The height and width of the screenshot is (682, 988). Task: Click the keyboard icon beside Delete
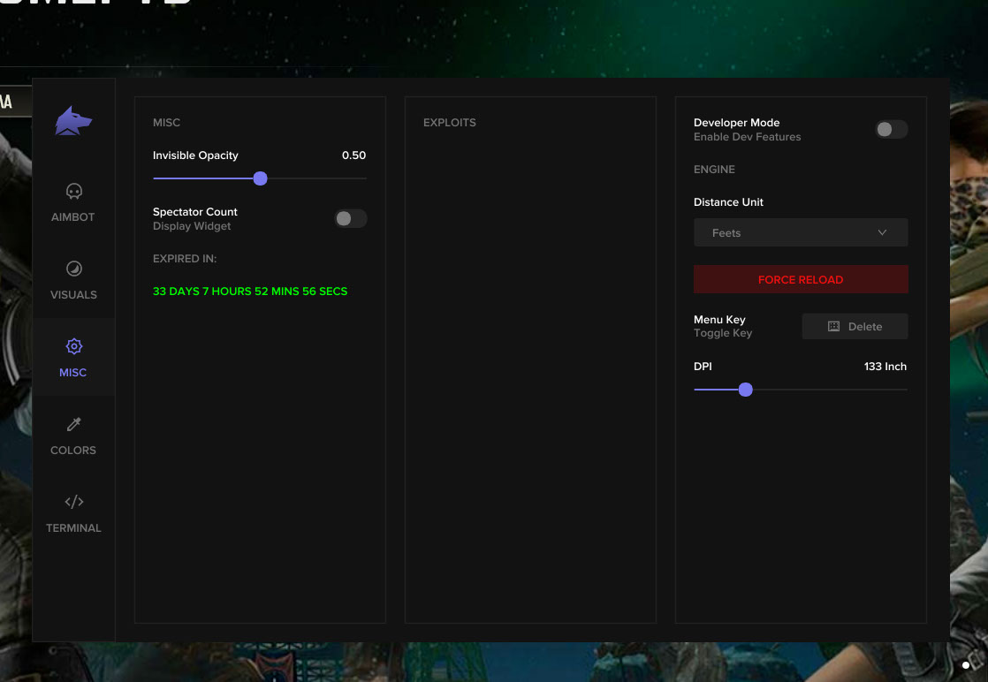[x=833, y=327]
